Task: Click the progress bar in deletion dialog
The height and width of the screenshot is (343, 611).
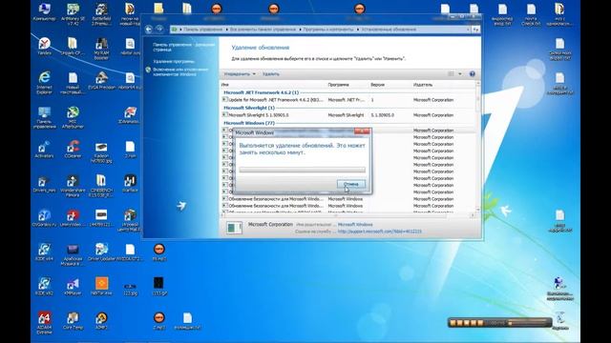Action: (x=302, y=170)
